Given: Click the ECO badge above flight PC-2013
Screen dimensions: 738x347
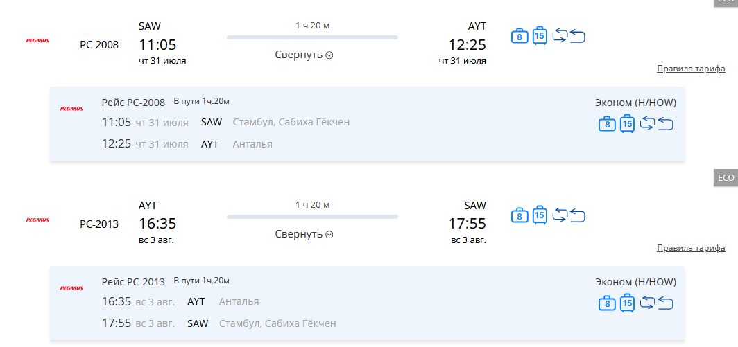Looking at the screenshot, I should [726, 178].
